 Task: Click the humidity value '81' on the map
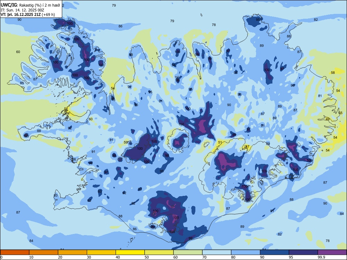pyautogui.click(x=320, y=96)
